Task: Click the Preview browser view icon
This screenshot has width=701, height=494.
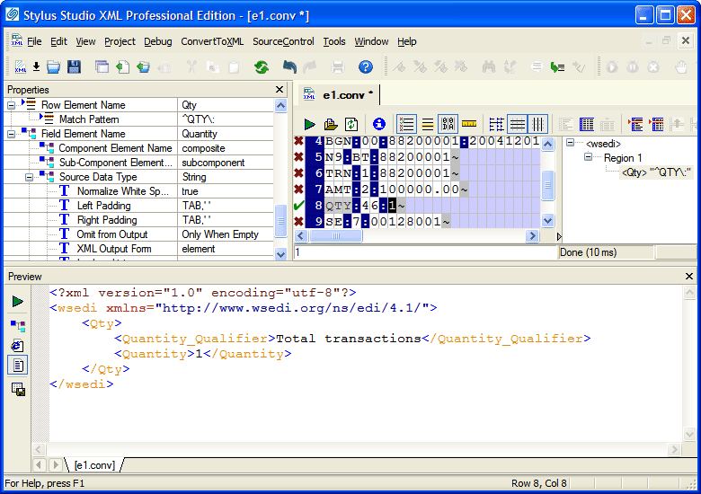Action: (x=18, y=345)
